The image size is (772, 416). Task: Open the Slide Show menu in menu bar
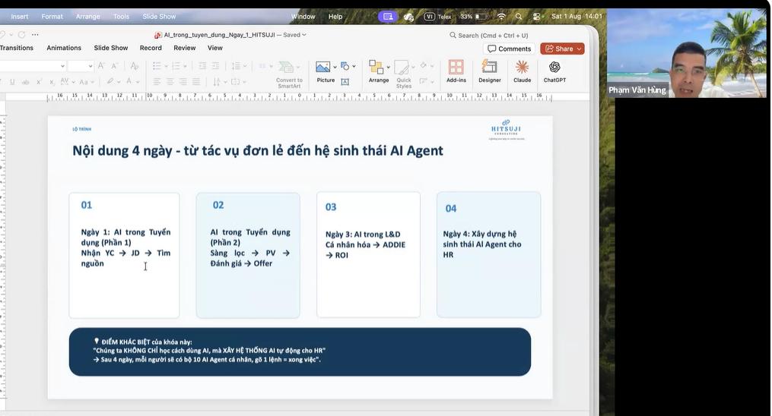pyautogui.click(x=159, y=16)
